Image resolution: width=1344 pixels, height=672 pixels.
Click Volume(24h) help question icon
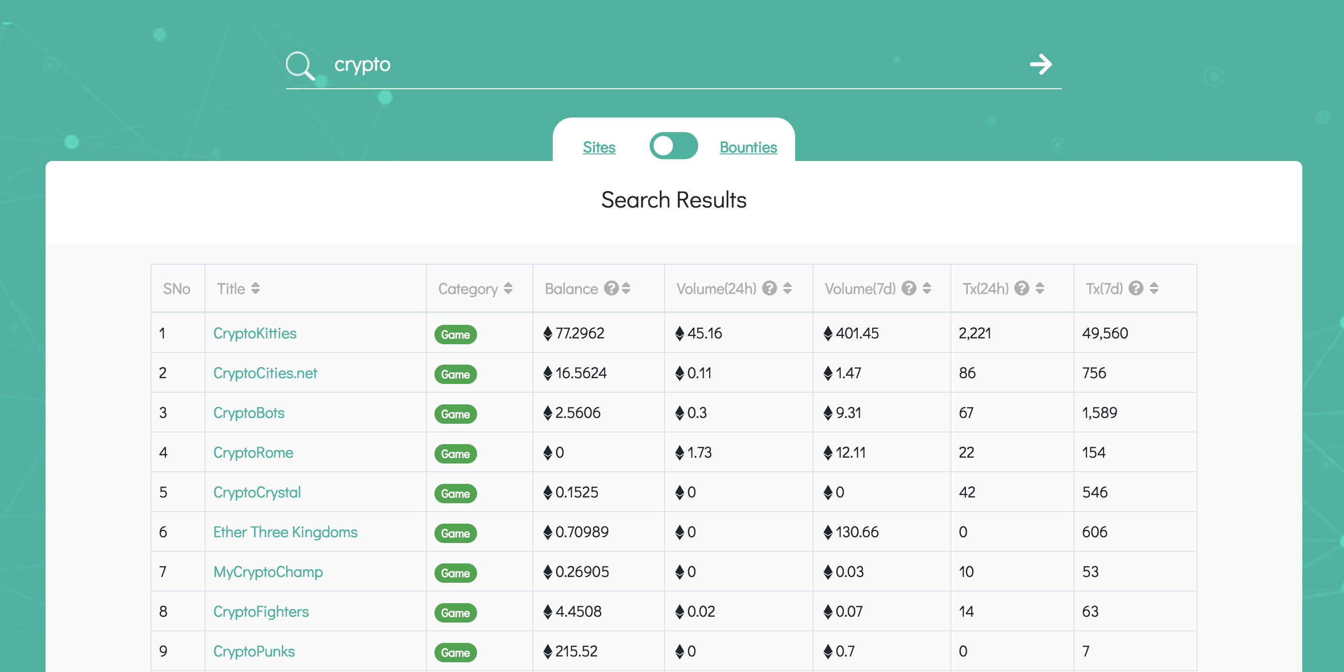tap(769, 288)
